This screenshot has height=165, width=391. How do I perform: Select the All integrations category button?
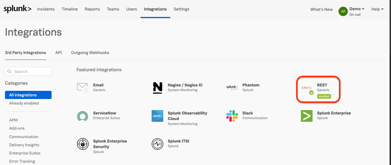28,95
